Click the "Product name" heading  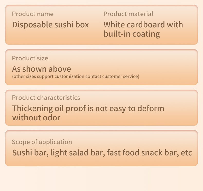[x=33, y=14]
